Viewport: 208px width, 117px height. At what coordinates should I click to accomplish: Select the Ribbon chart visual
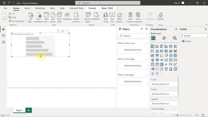[175, 51]
